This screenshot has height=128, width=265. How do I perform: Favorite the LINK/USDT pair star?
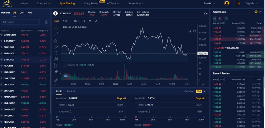tap(2, 78)
